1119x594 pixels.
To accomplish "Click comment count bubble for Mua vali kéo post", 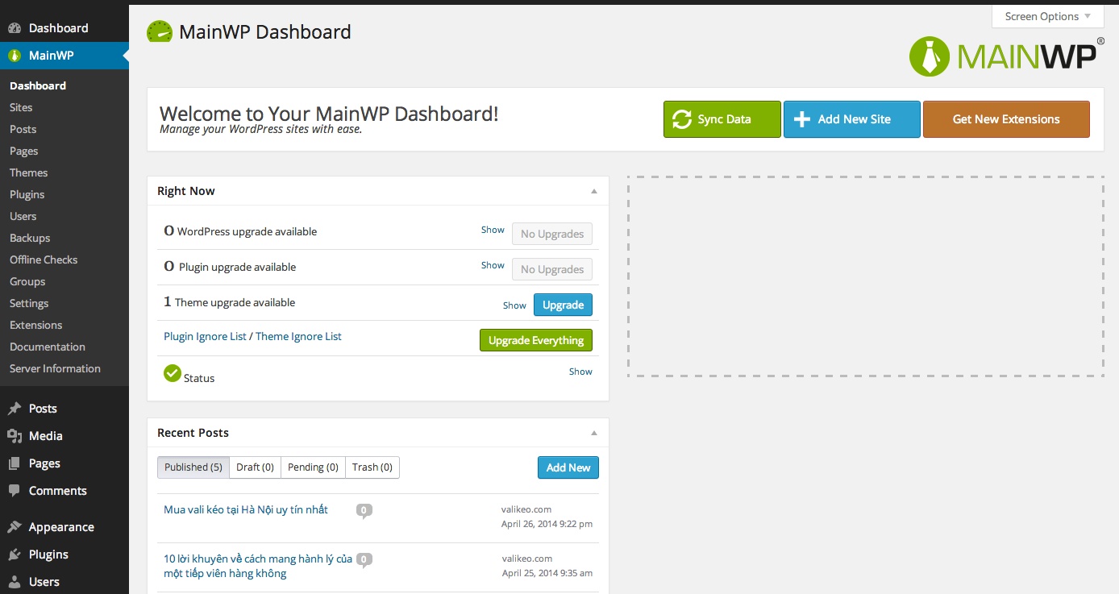I will coord(364,511).
